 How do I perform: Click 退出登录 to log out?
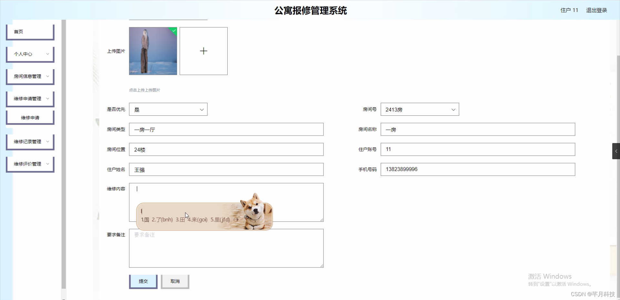596,10
